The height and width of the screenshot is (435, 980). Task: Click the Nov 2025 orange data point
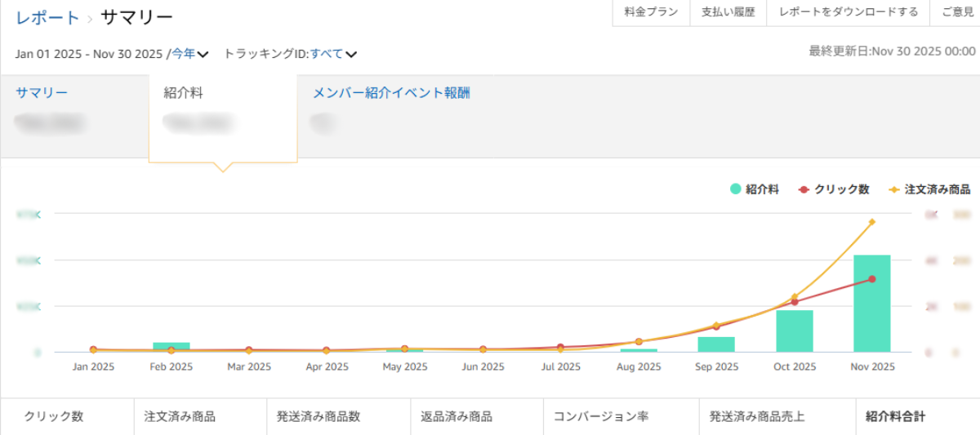[872, 222]
